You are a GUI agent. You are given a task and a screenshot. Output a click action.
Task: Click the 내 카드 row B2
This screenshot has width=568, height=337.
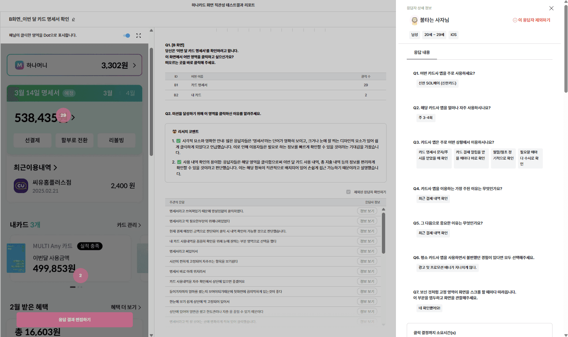(275, 95)
